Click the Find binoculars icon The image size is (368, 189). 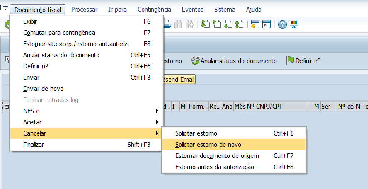[178, 24]
